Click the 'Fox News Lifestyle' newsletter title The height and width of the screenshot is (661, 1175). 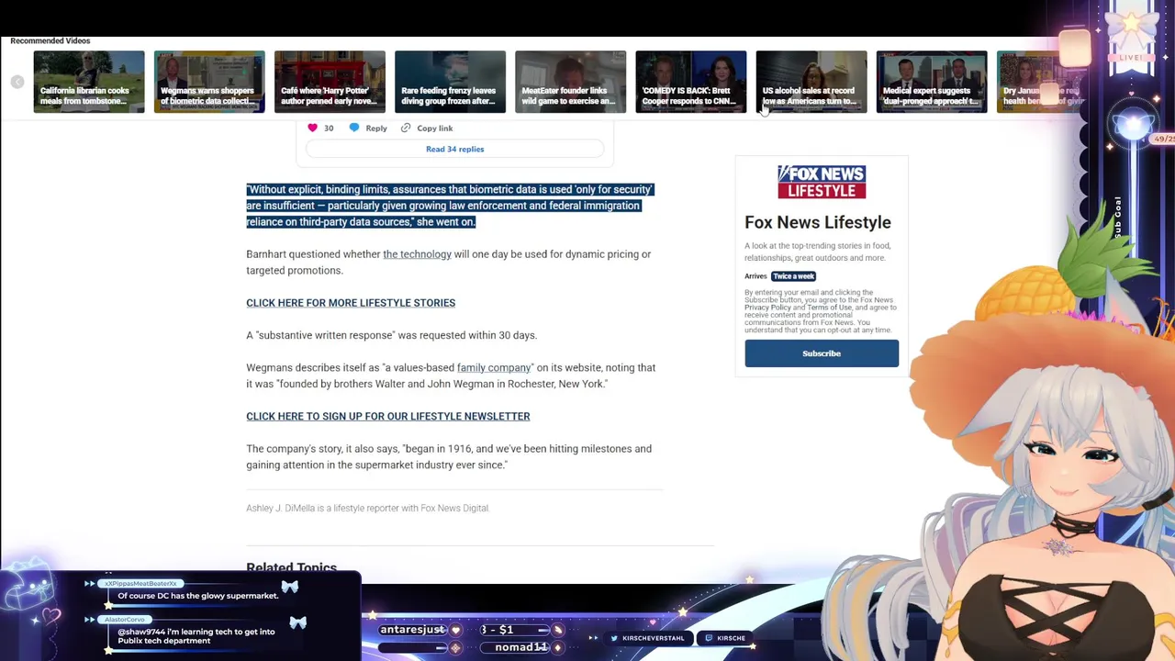coord(817,222)
